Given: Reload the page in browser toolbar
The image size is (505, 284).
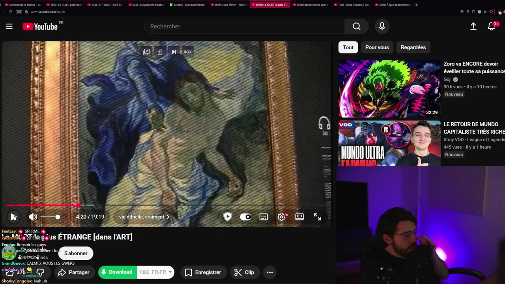Looking at the screenshot, I should [x=10, y=12].
